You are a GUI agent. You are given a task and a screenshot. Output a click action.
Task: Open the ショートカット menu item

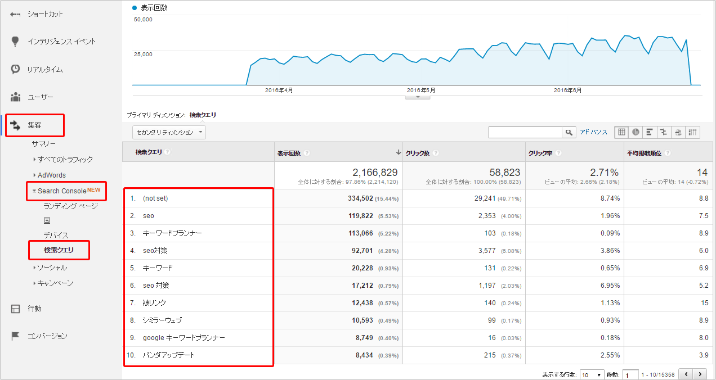(46, 14)
